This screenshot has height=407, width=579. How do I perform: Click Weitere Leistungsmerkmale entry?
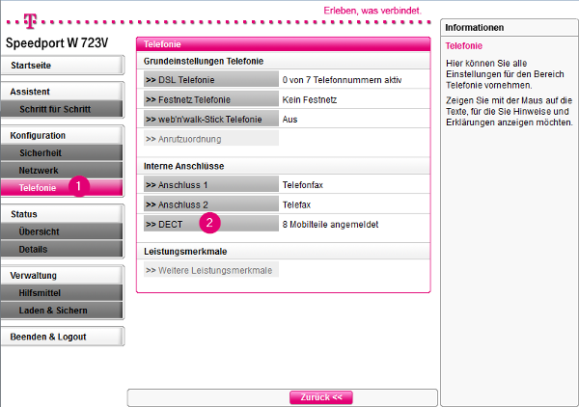click(211, 270)
